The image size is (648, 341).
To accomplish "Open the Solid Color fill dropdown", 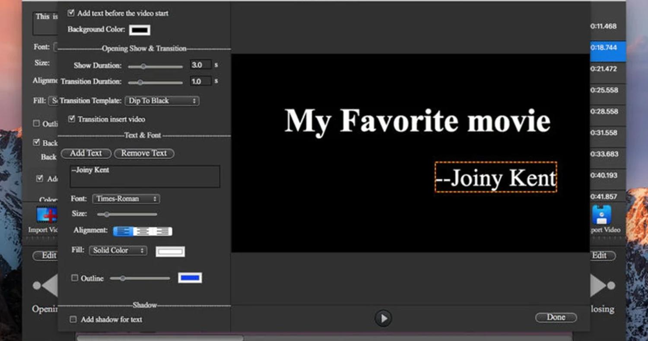I will tap(118, 250).
